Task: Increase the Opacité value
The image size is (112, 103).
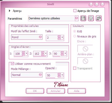Action: (x=59, y=74)
